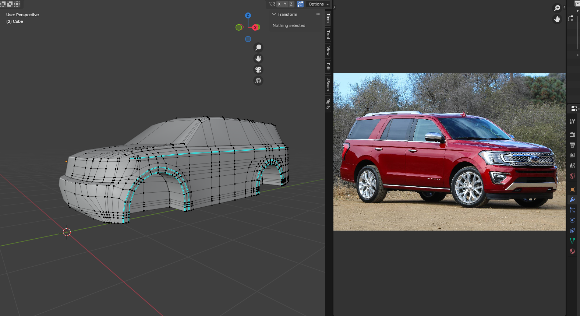Click the Nothing selected text
580x316 pixels.
289,25
